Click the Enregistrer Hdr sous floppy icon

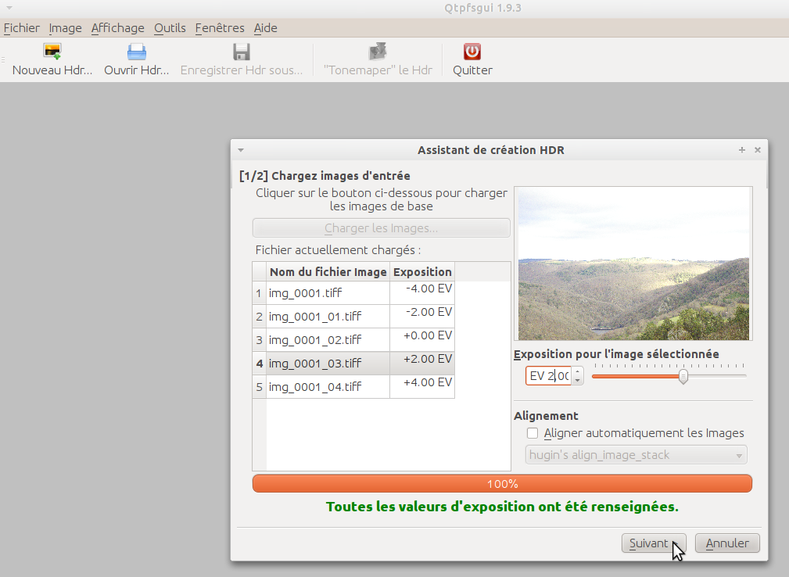coord(241,52)
